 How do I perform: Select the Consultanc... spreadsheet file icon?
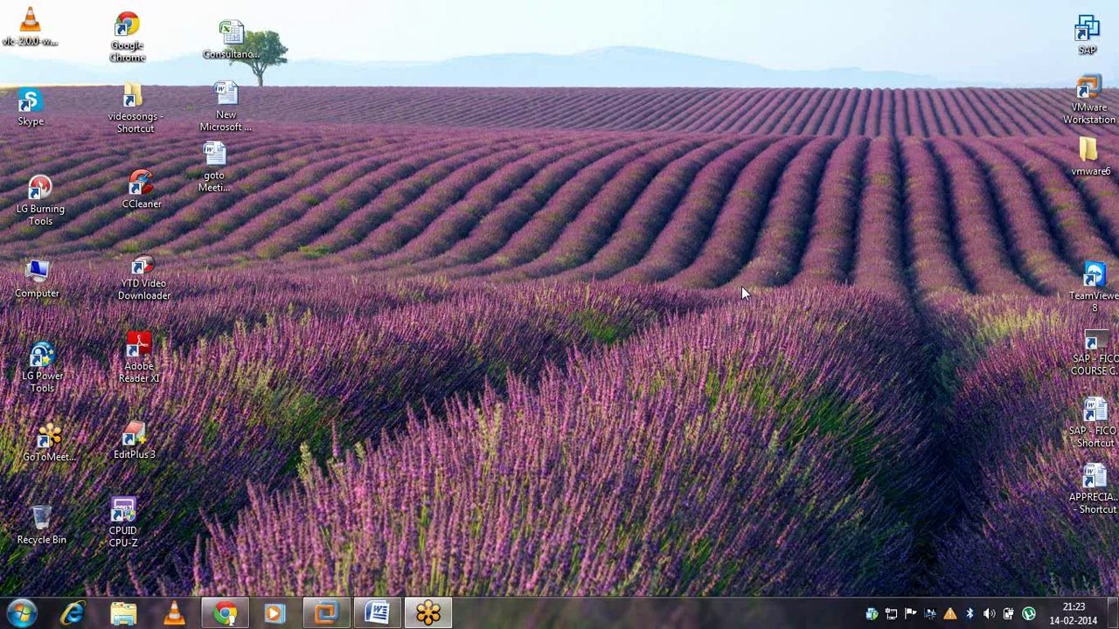pyautogui.click(x=231, y=39)
